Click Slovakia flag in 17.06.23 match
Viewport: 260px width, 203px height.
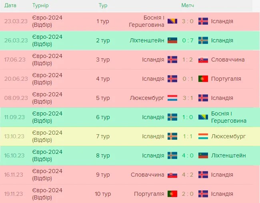(203, 60)
